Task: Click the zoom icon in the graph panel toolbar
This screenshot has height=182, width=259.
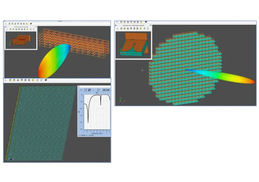Action: (x=94, y=90)
